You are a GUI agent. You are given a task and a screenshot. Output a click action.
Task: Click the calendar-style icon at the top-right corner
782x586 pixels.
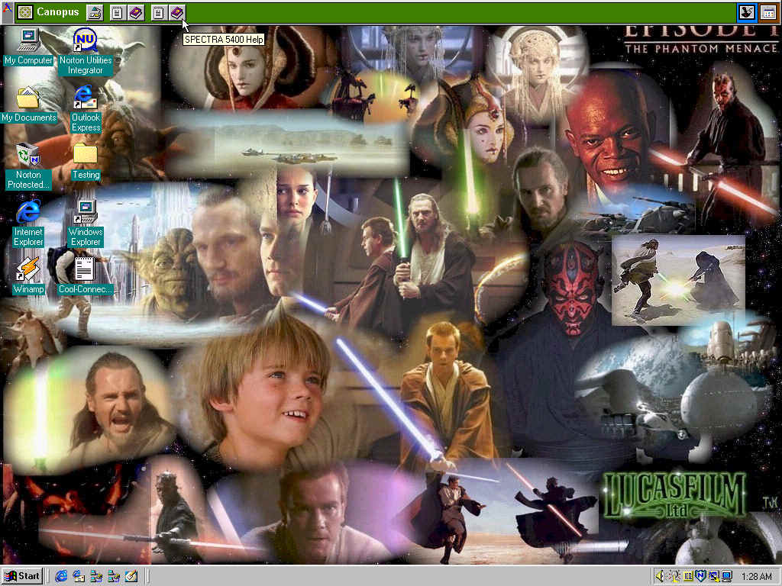(768, 12)
